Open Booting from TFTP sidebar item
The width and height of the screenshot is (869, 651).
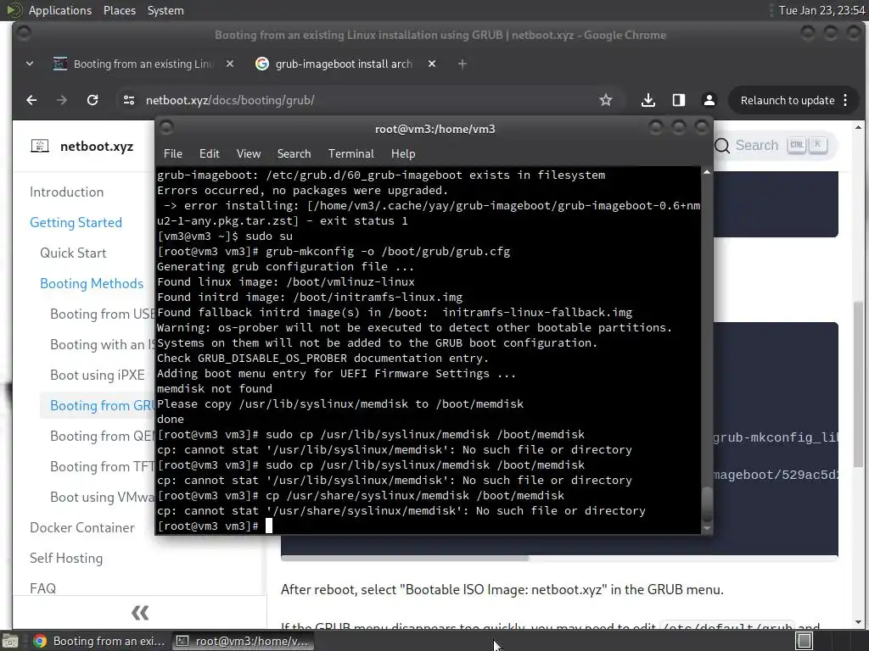click(102, 467)
